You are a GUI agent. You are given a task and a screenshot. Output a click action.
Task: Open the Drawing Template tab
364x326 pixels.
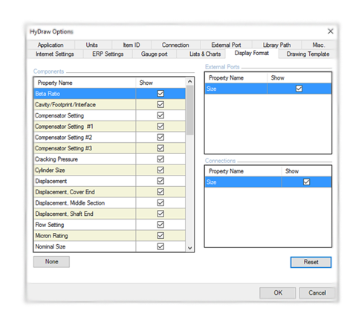308,54
